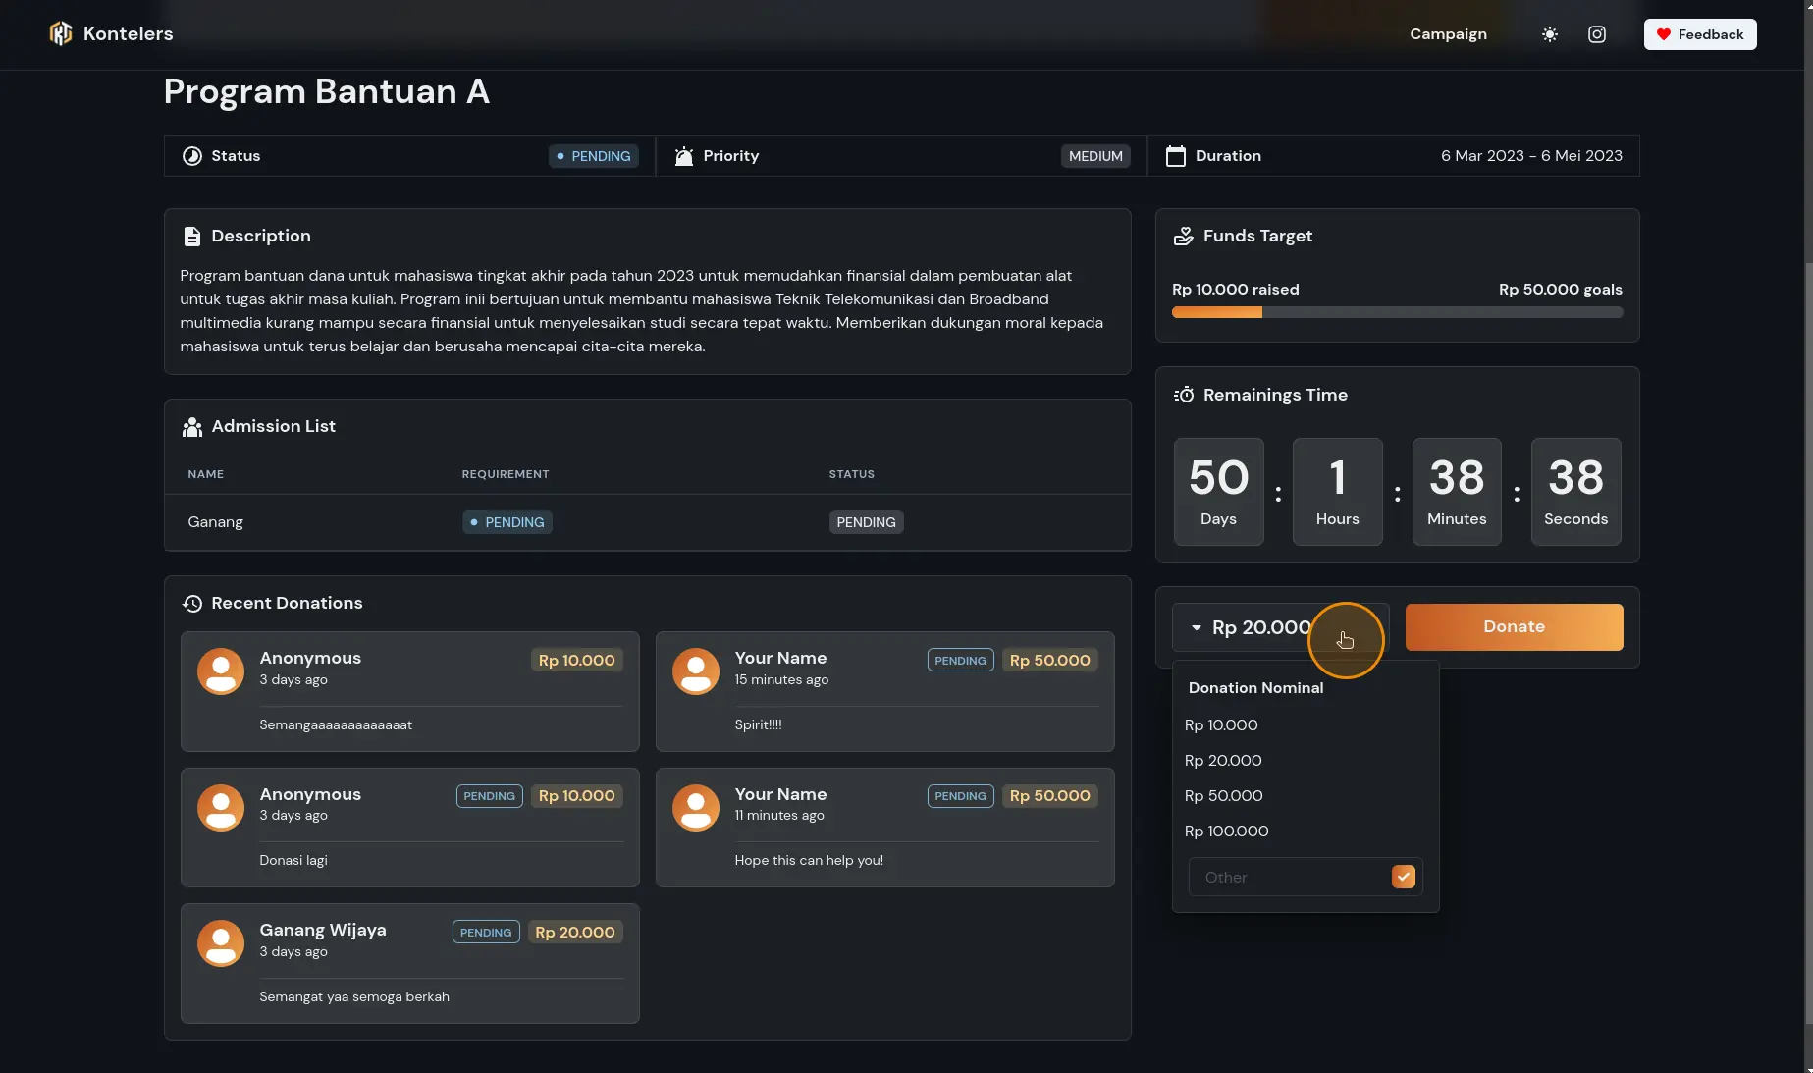Confirm the Other amount with the orange checkmark
Screen dimensions: 1813x1073
click(1403, 877)
